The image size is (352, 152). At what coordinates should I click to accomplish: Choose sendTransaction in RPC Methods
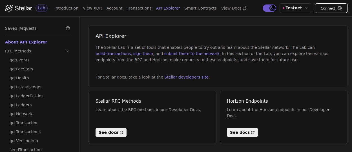click(25, 149)
